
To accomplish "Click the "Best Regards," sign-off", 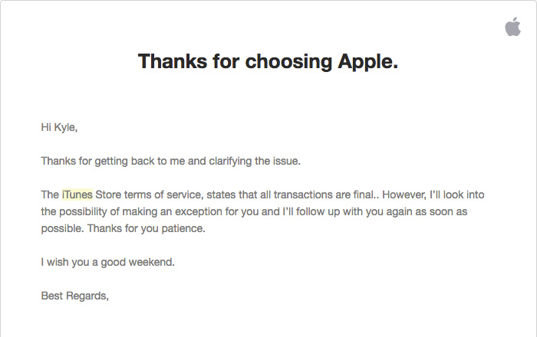I will click(75, 296).
